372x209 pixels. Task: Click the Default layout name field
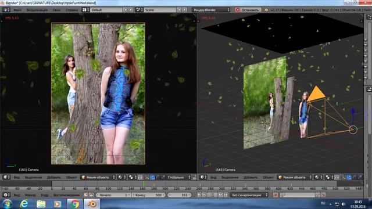(x=106, y=10)
